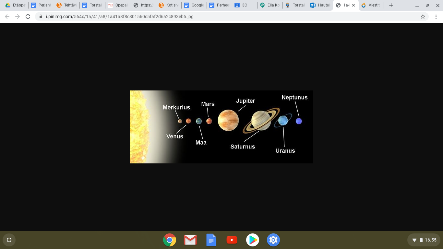Viewport: 443px width, 249px height.
Task: Click the browser reload button
Action: click(x=28, y=17)
